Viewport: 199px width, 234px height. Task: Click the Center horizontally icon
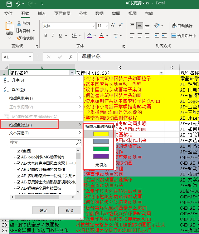[139, 36]
